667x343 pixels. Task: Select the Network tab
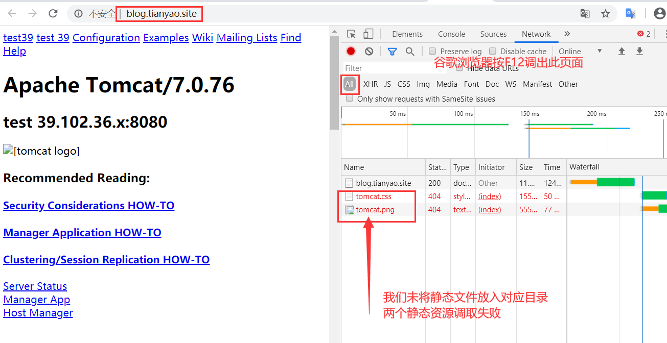[536, 34]
